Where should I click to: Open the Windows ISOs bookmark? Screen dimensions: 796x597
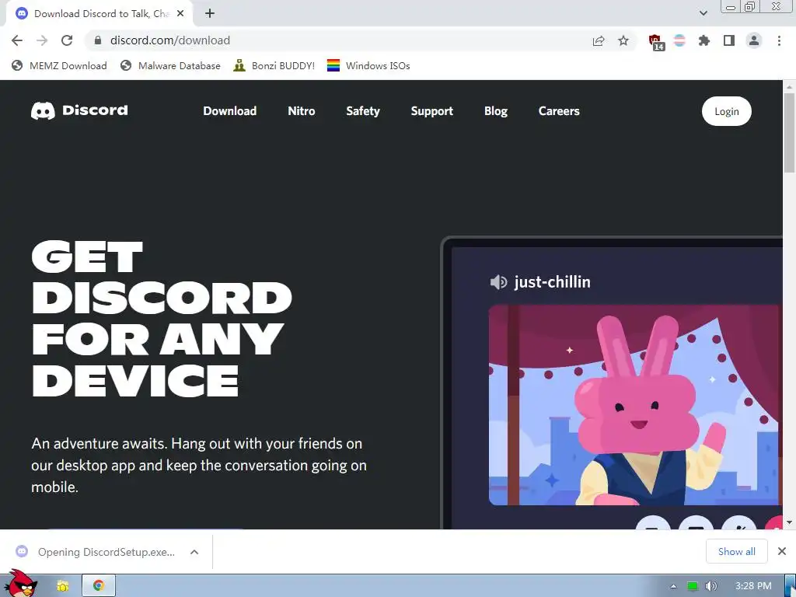pyautogui.click(x=368, y=65)
